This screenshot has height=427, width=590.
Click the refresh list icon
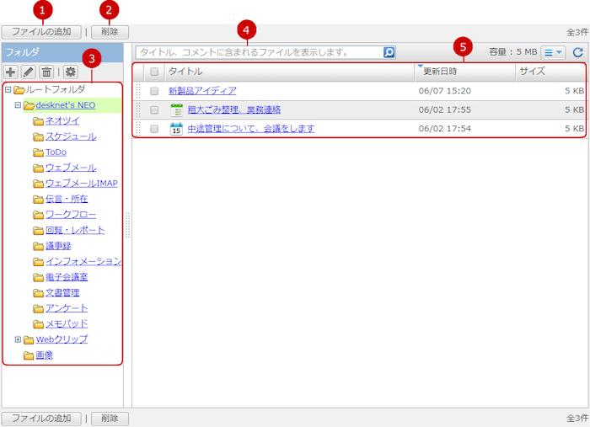point(577,52)
